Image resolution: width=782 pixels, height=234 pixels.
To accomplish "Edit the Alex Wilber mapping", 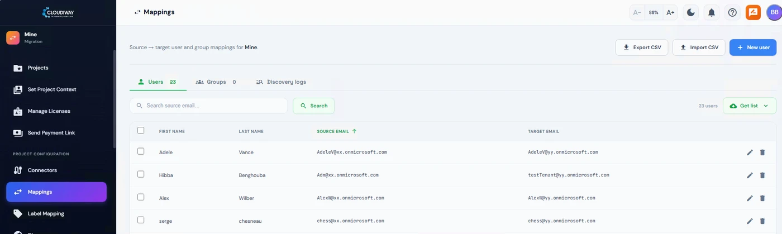I will point(750,198).
